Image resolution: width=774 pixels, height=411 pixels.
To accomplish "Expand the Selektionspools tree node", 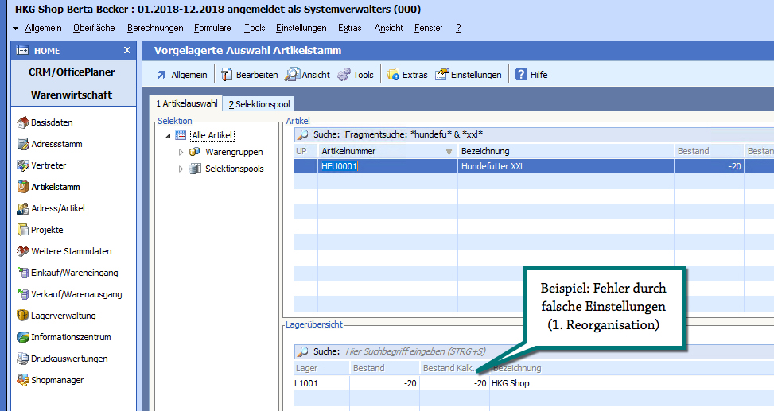I will (181, 169).
